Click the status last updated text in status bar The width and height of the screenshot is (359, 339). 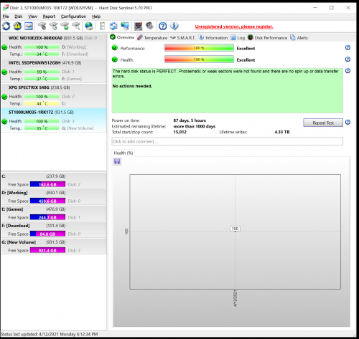tap(50, 334)
